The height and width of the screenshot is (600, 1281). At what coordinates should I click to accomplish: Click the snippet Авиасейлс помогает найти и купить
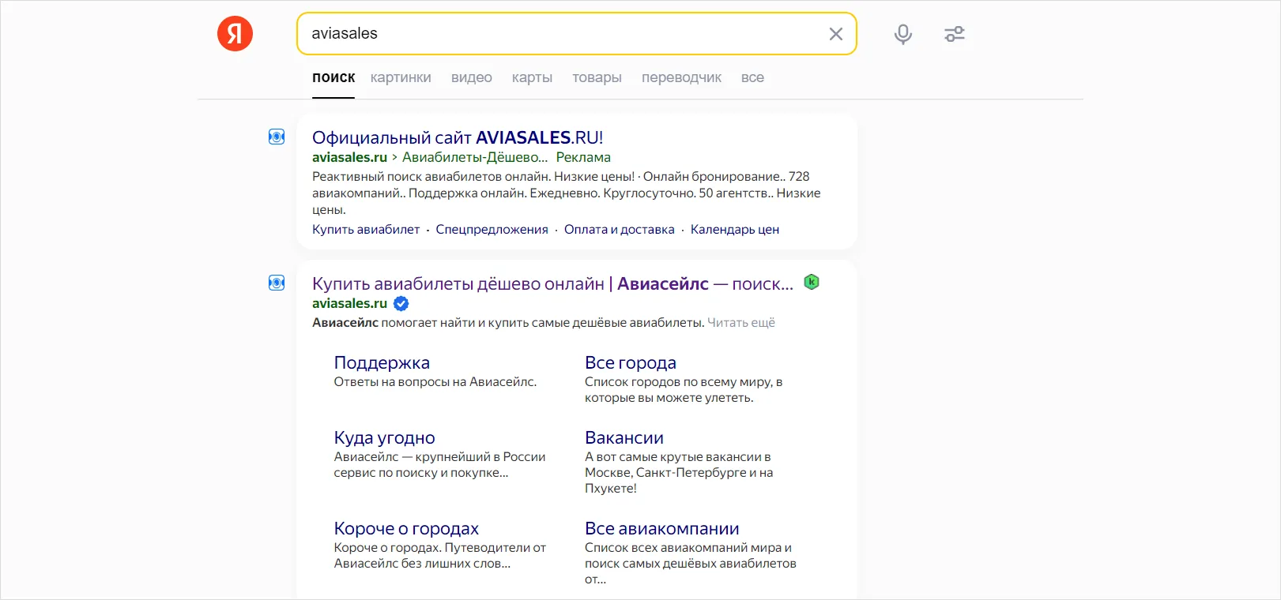pos(508,323)
